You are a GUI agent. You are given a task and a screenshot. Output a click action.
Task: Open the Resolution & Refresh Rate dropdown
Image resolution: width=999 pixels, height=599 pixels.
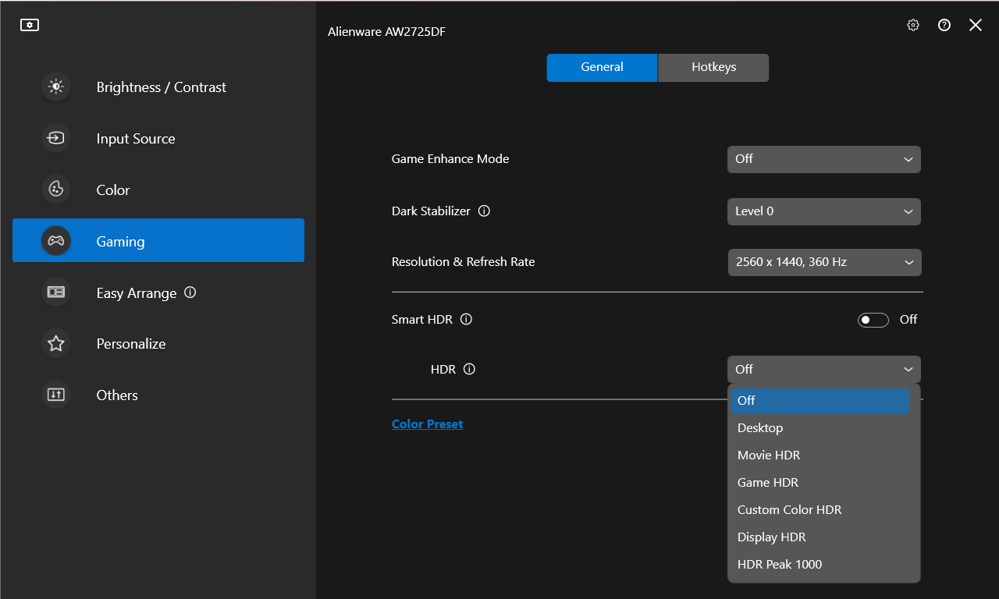(824, 262)
